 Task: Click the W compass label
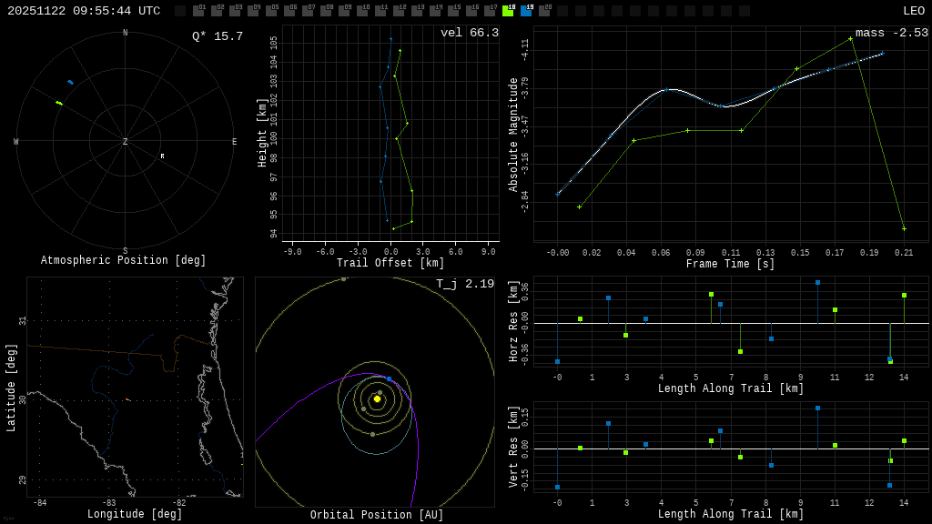pos(16,141)
